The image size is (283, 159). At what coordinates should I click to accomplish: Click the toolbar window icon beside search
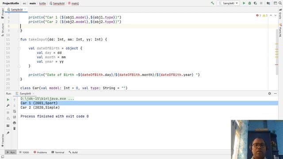(x=275, y=3)
